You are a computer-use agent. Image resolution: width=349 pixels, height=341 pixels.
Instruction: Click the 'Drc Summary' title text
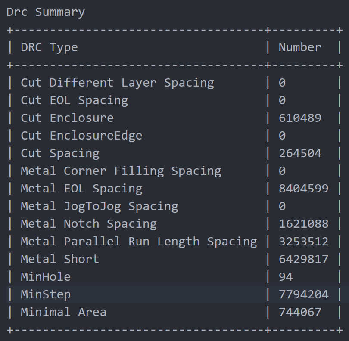[x=46, y=12]
